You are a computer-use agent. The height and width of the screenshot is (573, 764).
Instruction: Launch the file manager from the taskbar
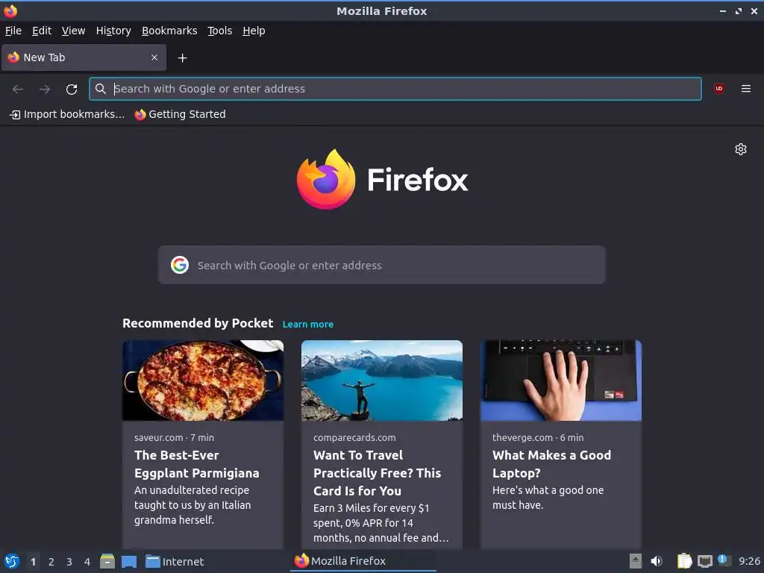click(x=107, y=561)
